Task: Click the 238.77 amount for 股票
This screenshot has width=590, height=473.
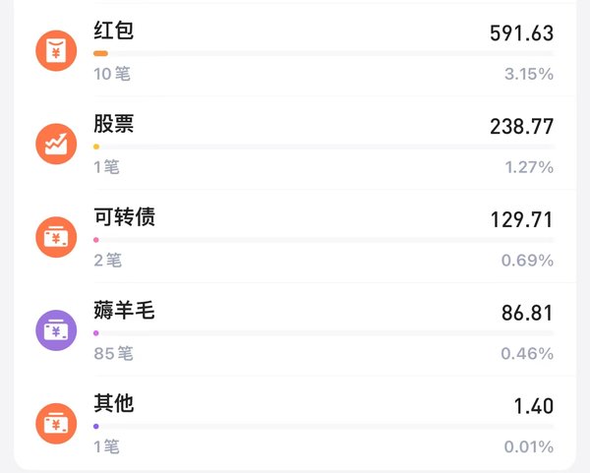Action: pyautogui.click(x=521, y=127)
